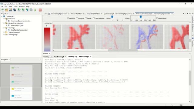Start training with green Run icon
The height and width of the screenshot is (109, 194).
(x=35, y=10)
